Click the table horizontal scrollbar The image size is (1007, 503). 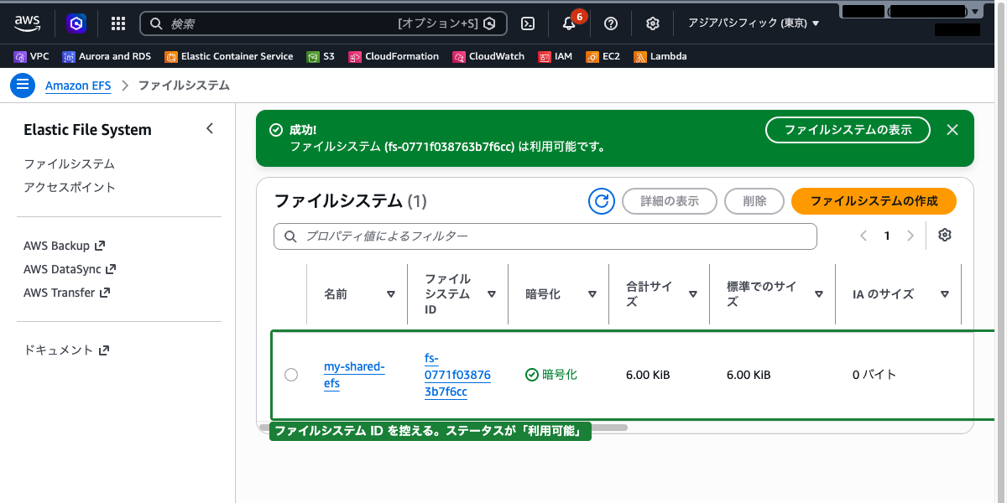pyautogui.click(x=443, y=428)
